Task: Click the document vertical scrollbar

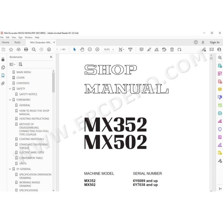Action: pos(211,58)
